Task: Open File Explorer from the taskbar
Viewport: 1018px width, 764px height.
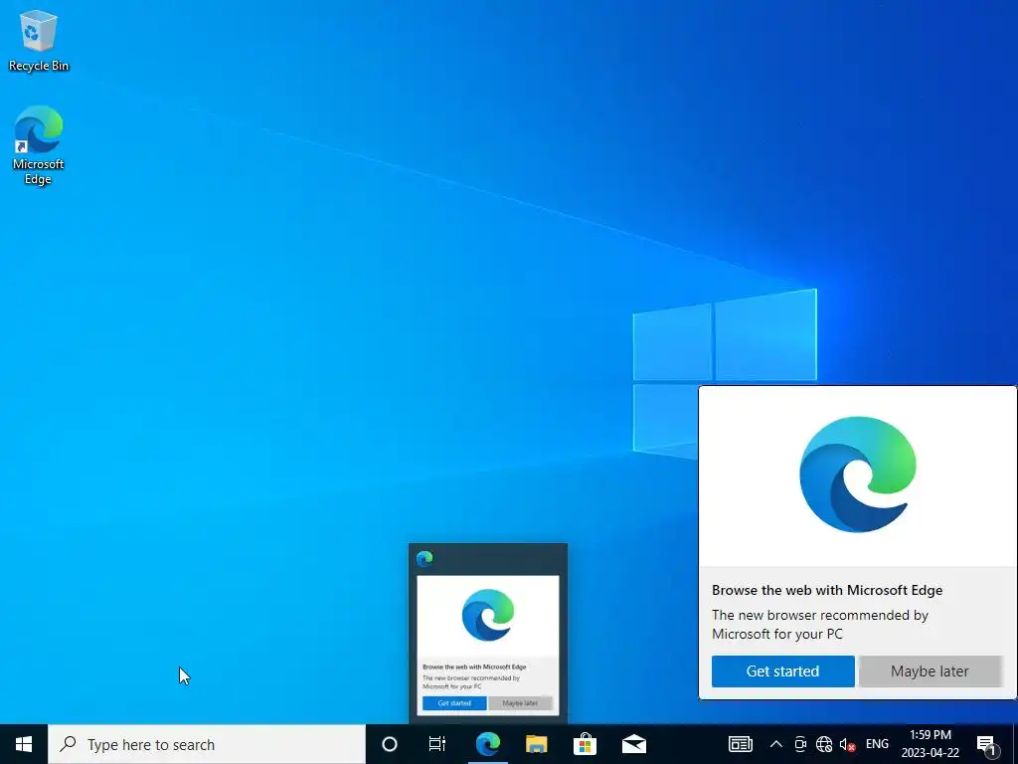Action: [x=536, y=744]
